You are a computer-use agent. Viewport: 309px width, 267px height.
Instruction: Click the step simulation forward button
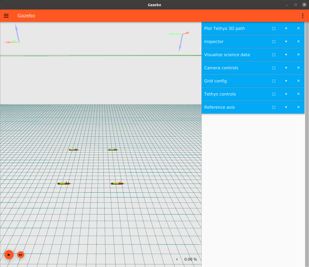point(21,255)
